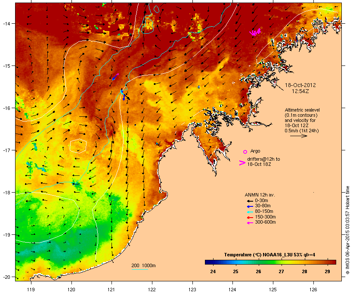Click the time label 12:54Z
The width and height of the screenshot is (353, 293).
(x=300, y=91)
